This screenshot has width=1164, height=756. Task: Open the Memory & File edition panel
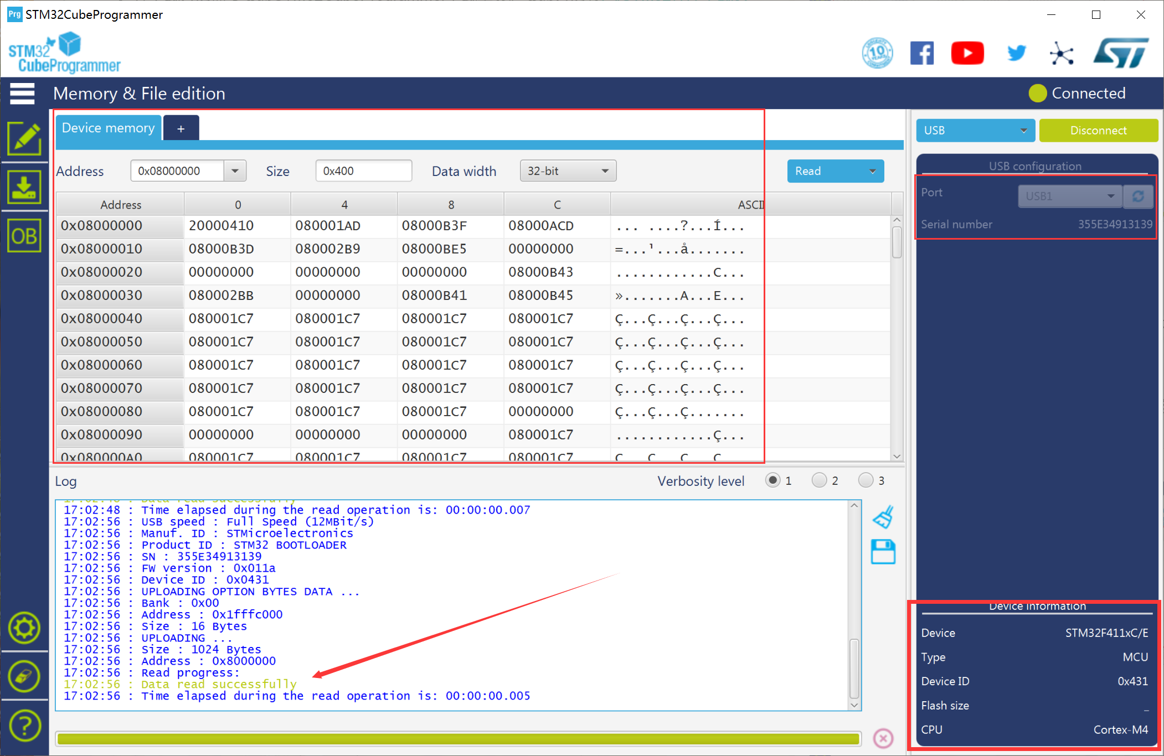pyautogui.click(x=25, y=138)
